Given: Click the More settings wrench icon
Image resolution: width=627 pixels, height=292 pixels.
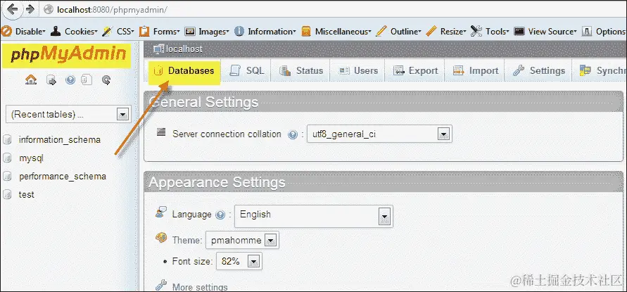Looking at the screenshot, I should 160,285.
